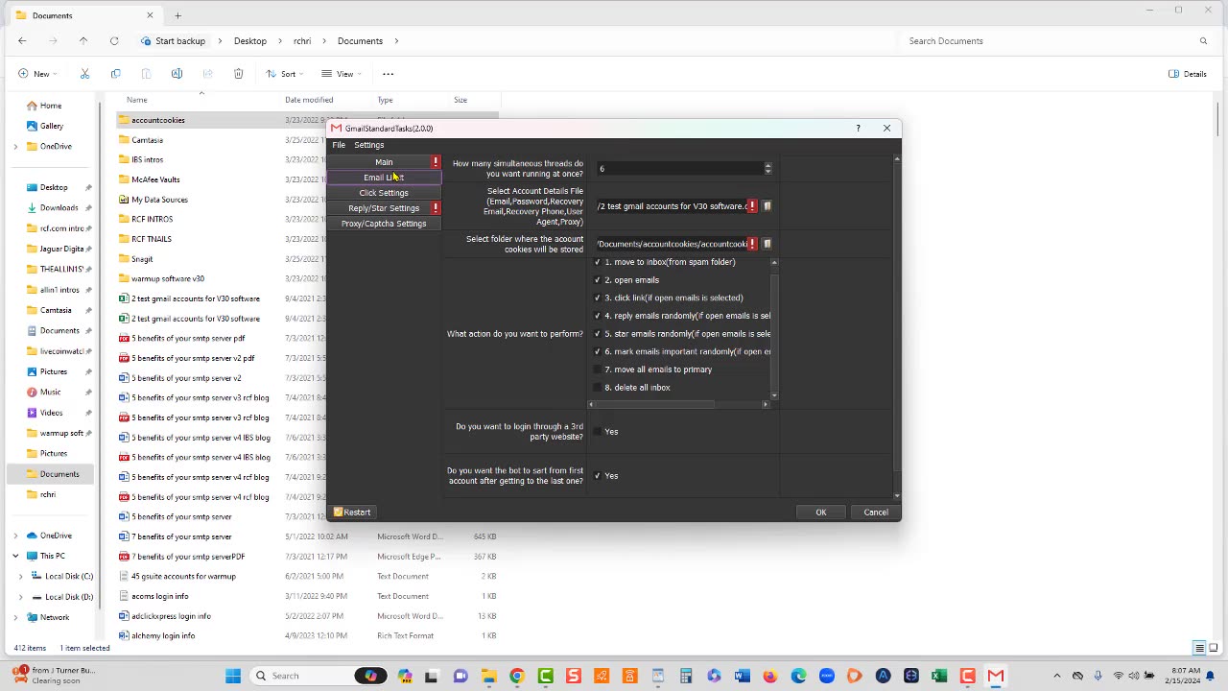Open browse icon for account cookies folder

767,244
